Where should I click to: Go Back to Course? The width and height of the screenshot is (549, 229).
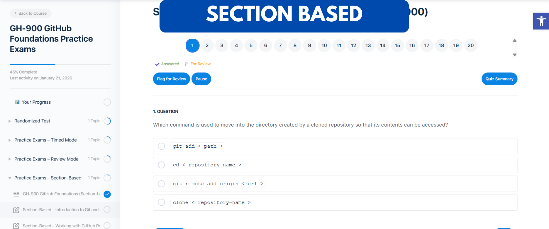31,13
